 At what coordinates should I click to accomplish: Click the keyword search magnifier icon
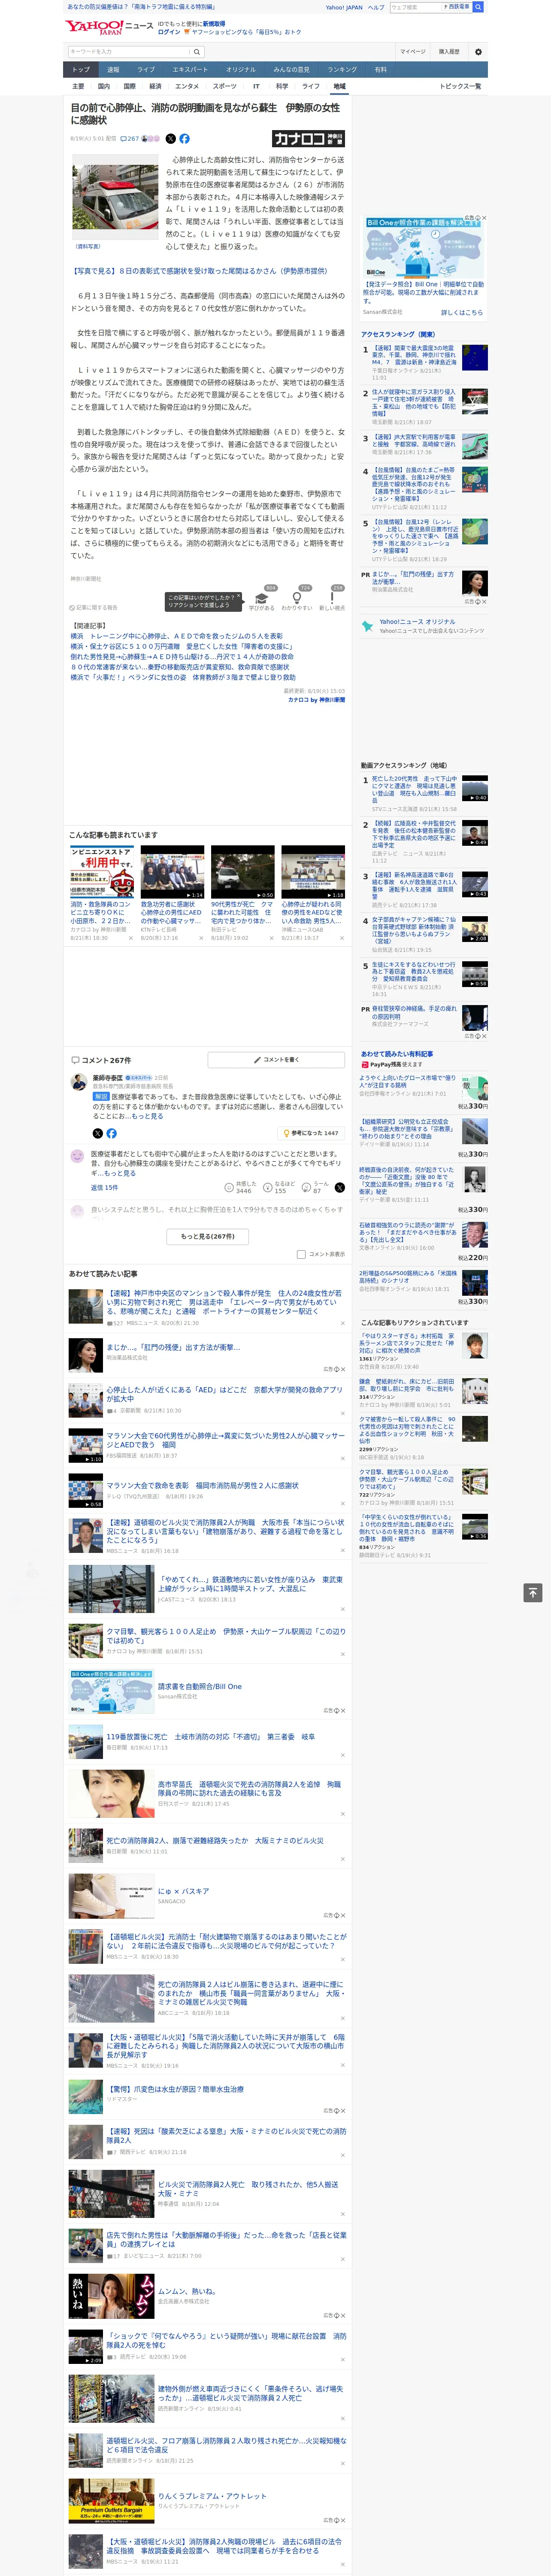tap(197, 52)
